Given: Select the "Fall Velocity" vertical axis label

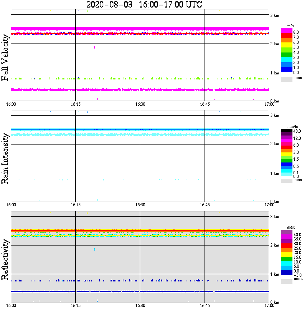Looking at the screenshot, I should [x=5, y=58].
